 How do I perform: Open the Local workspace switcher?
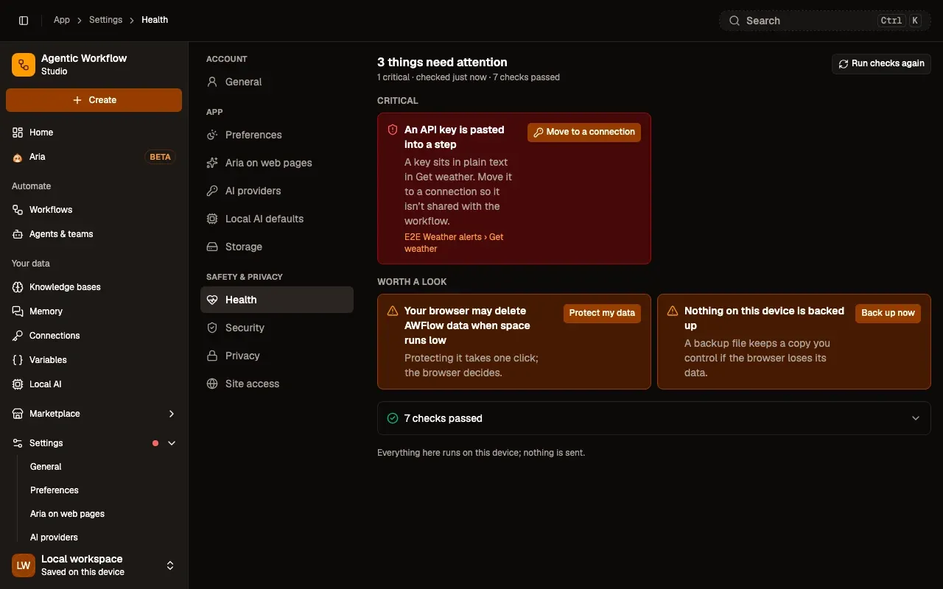[x=94, y=565]
